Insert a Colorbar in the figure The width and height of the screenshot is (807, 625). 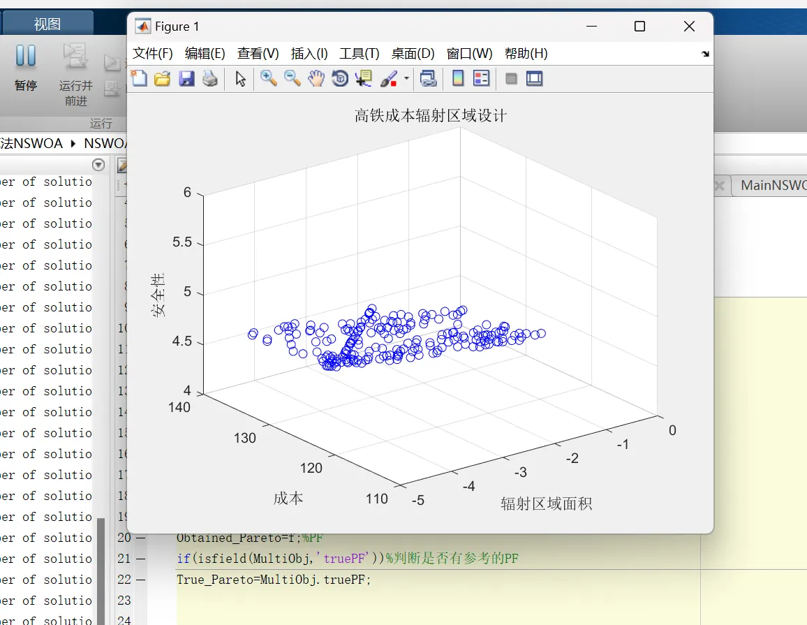coord(458,79)
